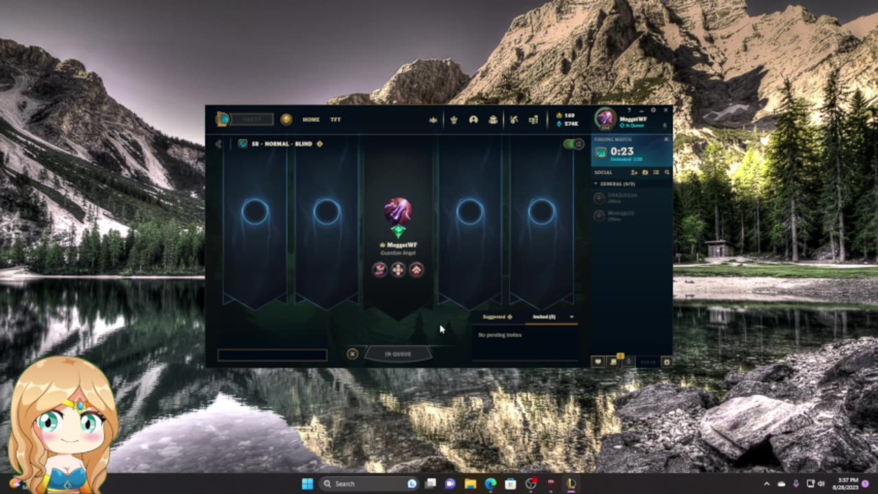Open the Collection backpack icon
Viewport: 878px width, 494px height.
click(493, 119)
